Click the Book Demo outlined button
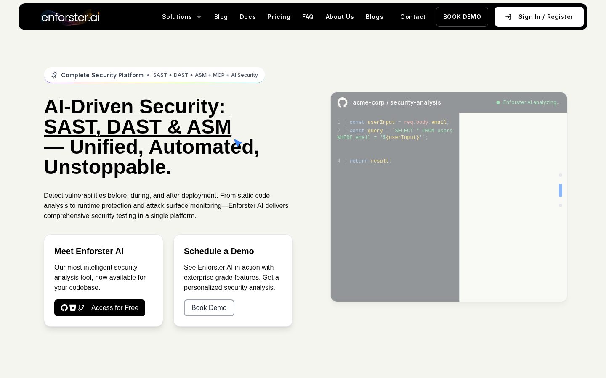 209,308
